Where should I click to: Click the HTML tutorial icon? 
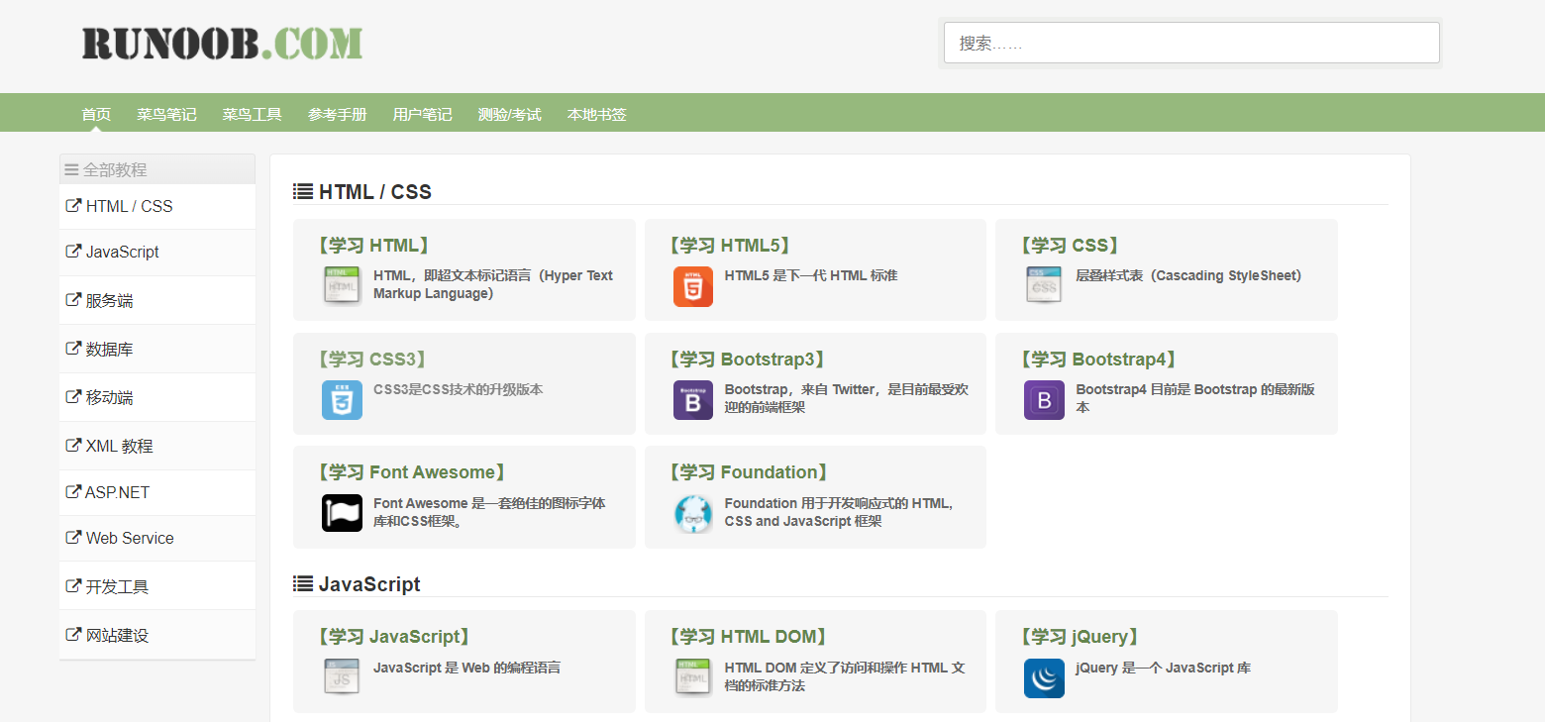pyautogui.click(x=342, y=285)
